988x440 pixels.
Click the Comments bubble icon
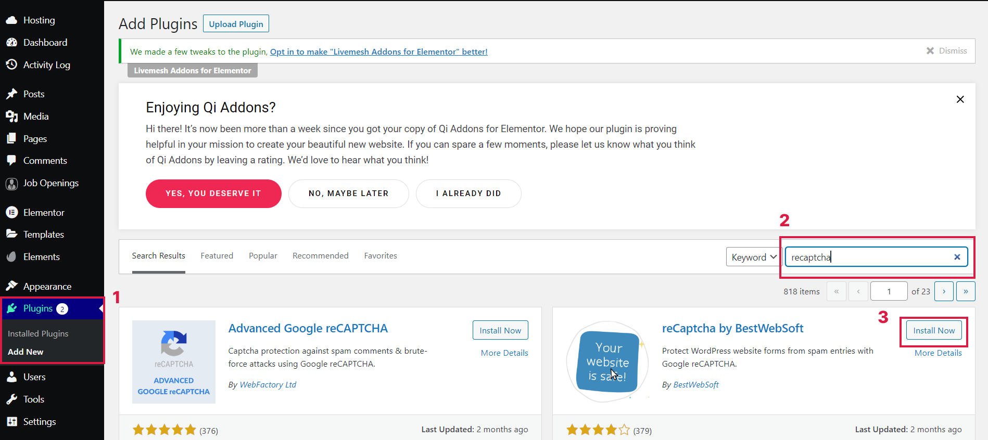pyautogui.click(x=11, y=160)
